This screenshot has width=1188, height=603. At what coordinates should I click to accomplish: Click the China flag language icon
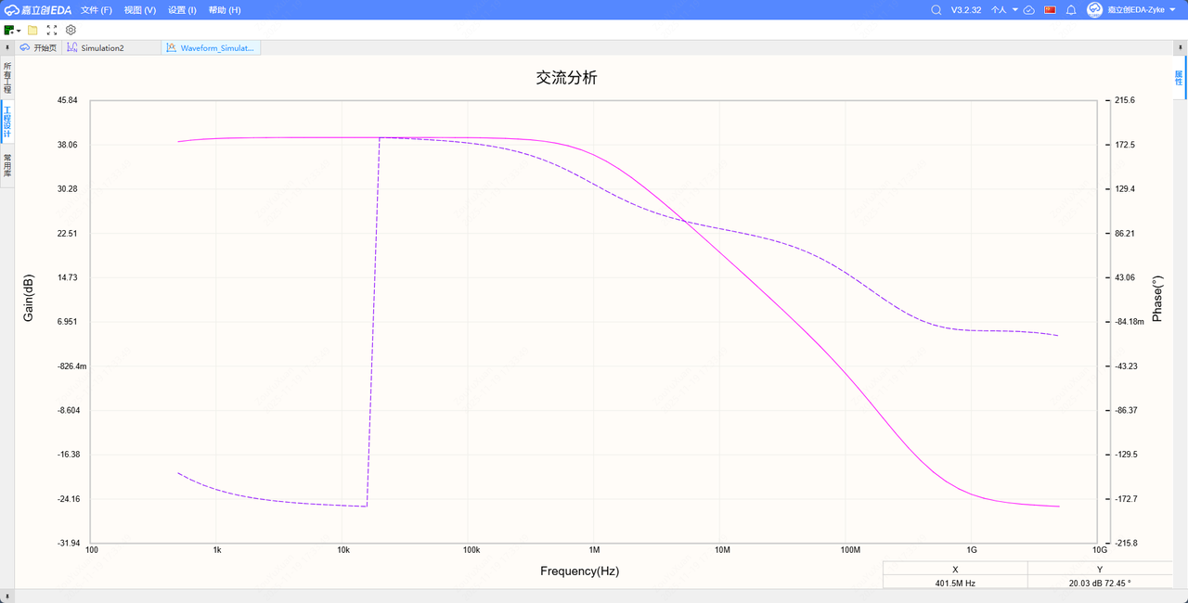click(1051, 9)
